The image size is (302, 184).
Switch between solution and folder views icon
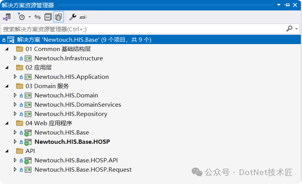[x=7, y=17]
